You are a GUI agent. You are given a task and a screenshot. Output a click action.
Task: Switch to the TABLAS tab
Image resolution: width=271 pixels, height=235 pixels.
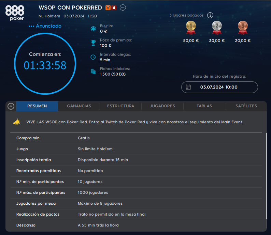coord(204,106)
